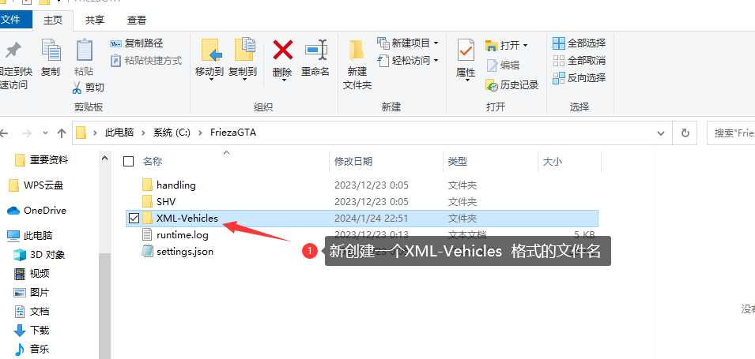Toggle the select-all checkbox beside 名称 header
Screen dimensions: 755x359
(x=128, y=162)
